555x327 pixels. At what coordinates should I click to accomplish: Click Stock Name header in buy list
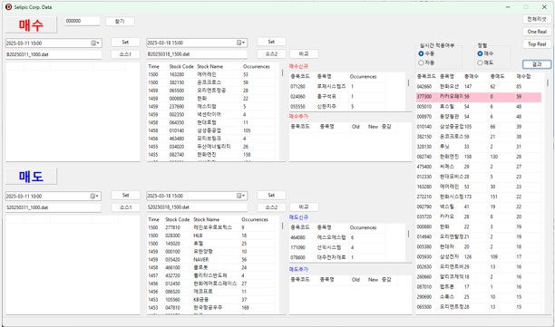point(209,66)
